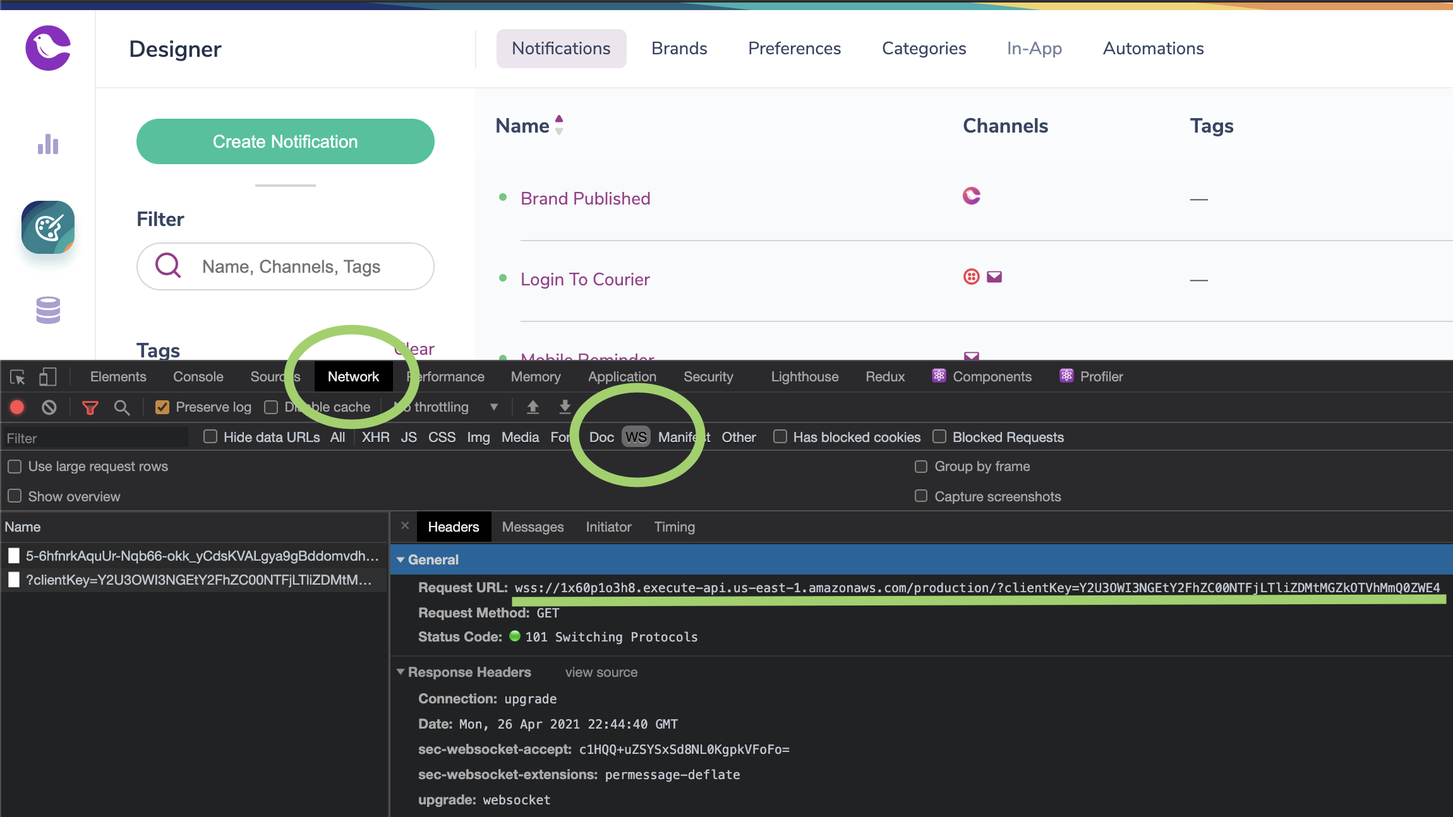Check Blocked Requests
Screen dimensions: 1453x817
(939, 436)
